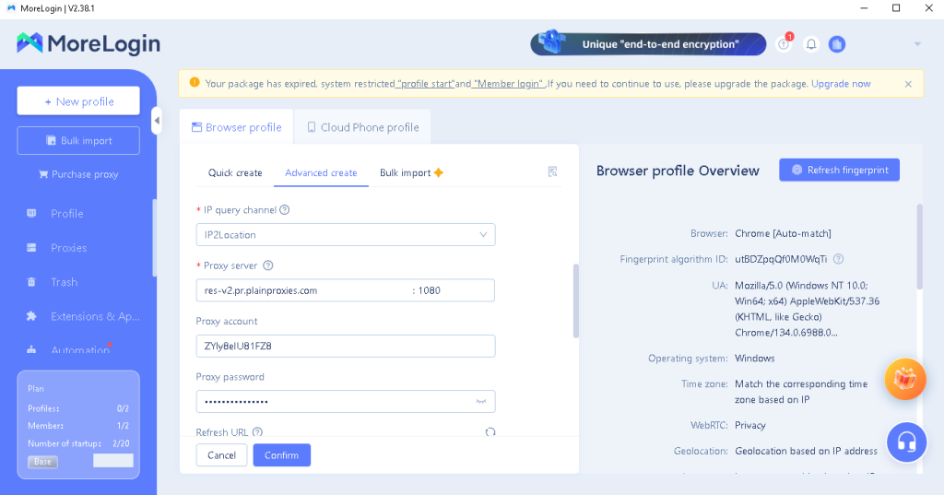Show Proxy server help tooltip

(268, 265)
